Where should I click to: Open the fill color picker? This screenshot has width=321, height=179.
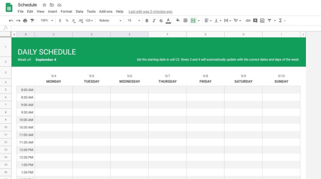tap(178, 20)
